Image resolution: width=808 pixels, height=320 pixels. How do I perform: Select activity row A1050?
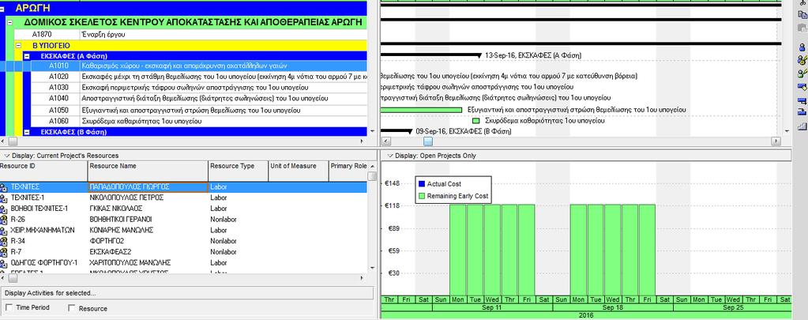pyautogui.click(x=199, y=111)
